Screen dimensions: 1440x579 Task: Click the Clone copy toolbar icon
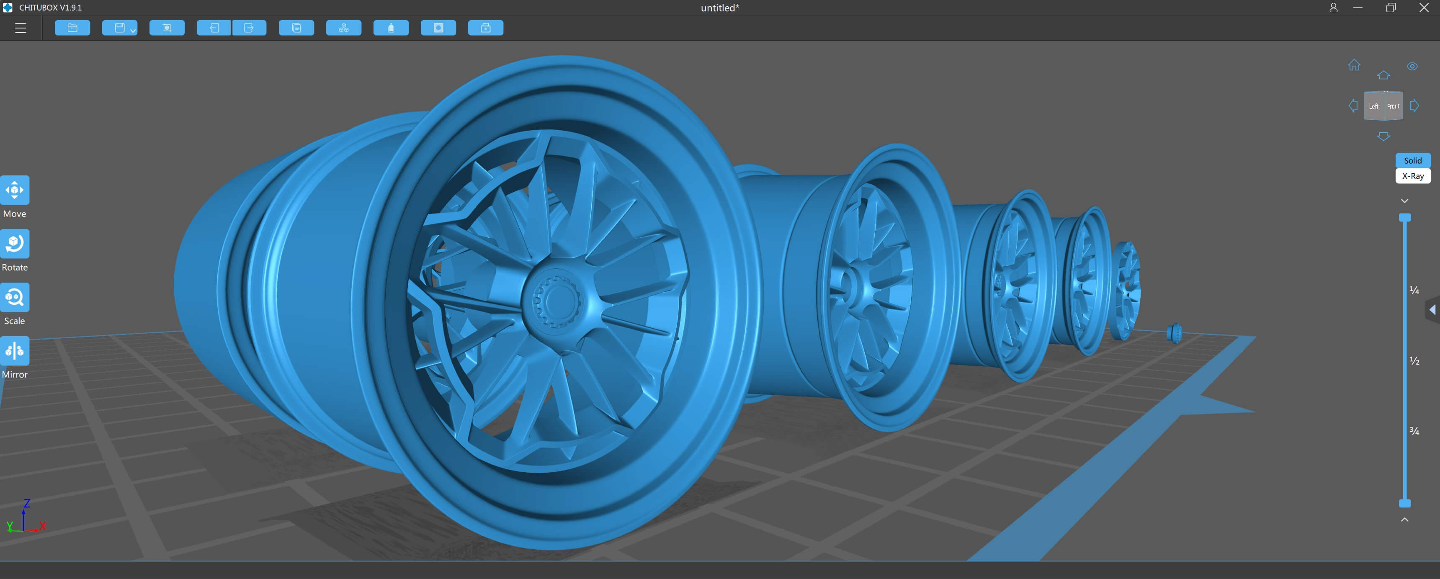click(296, 28)
